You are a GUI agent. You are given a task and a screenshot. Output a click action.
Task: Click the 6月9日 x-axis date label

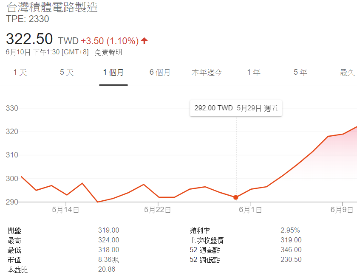pyautogui.click(x=342, y=210)
